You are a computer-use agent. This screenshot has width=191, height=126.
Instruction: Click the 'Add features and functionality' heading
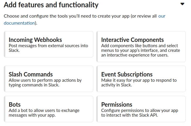click(x=51, y=5)
